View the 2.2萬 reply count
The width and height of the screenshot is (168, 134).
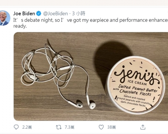click(27, 127)
